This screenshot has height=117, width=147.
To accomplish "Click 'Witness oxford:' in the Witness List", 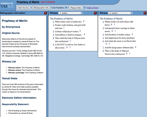I will [x=15, y=70].
